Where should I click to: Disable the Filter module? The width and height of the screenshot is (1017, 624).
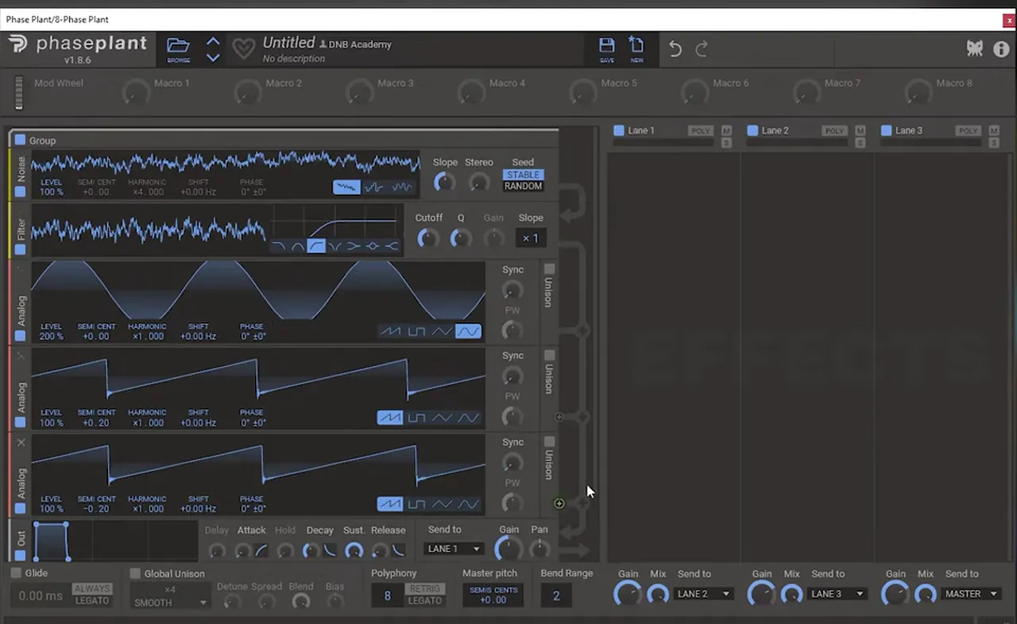(x=21, y=249)
